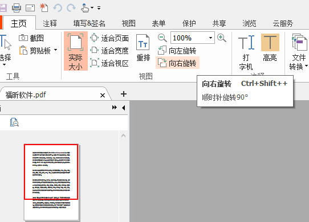
Task: Open the 共享 ribbon tab
Action: [x=219, y=23]
